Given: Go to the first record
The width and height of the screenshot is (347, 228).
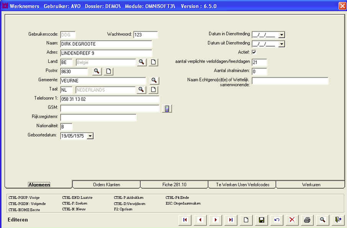Looking at the screenshot, I should (x=184, y=220).
